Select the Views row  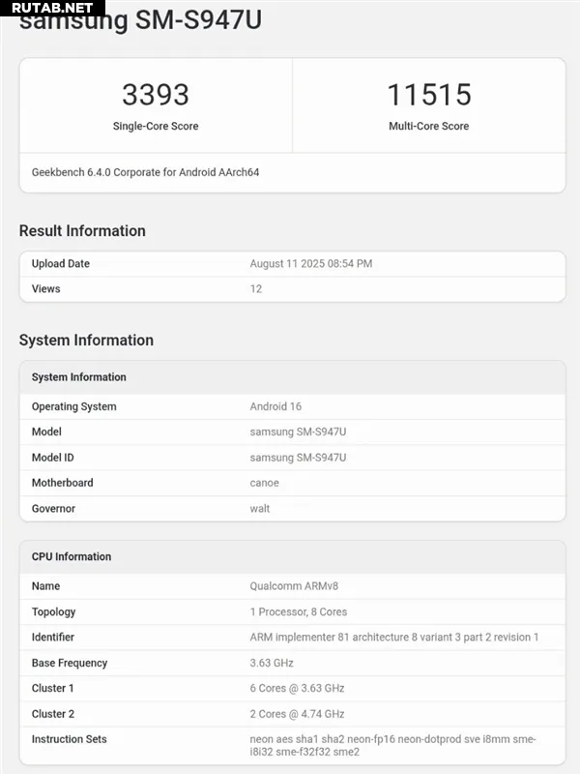tap(293, 288)
